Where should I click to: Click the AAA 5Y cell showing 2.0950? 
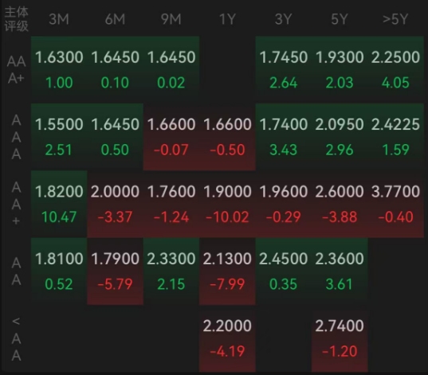pos(340,137)
